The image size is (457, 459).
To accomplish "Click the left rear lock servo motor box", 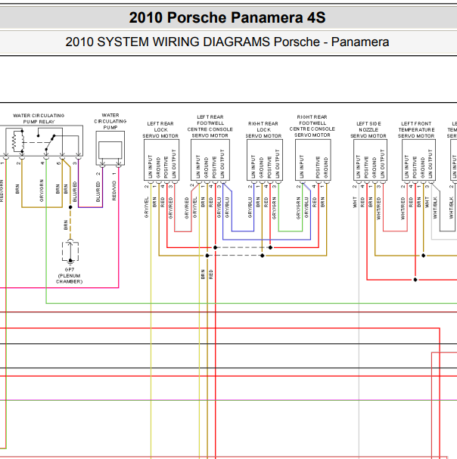I will [x=161, y=160].
